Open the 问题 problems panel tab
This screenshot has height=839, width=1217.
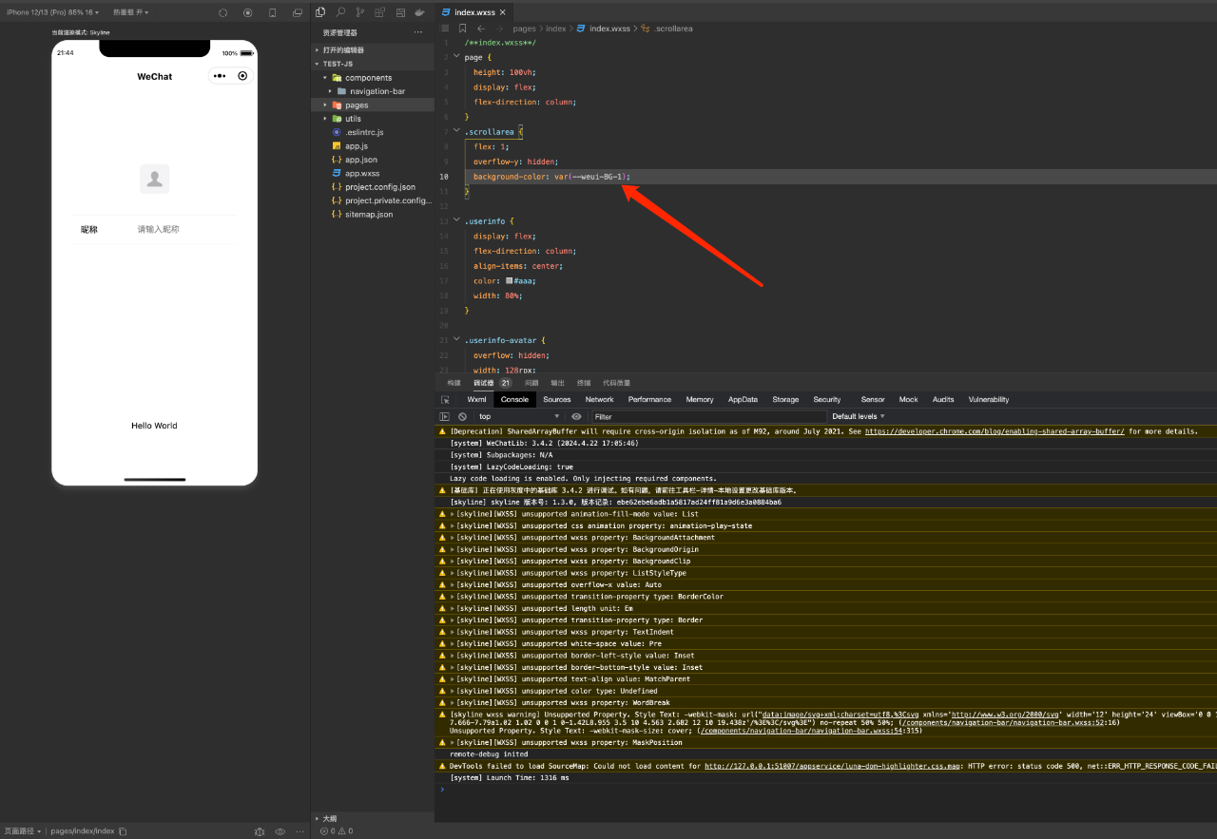click(x=531, y=383)
